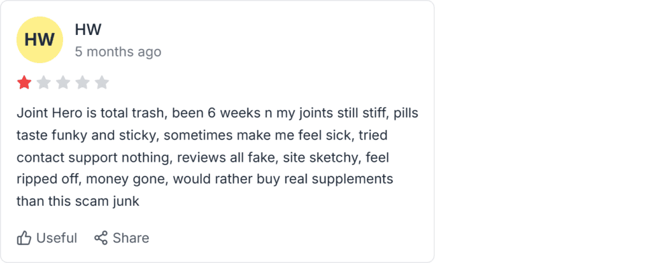
Task: Click the share network icon
Action: pos(101,238)
